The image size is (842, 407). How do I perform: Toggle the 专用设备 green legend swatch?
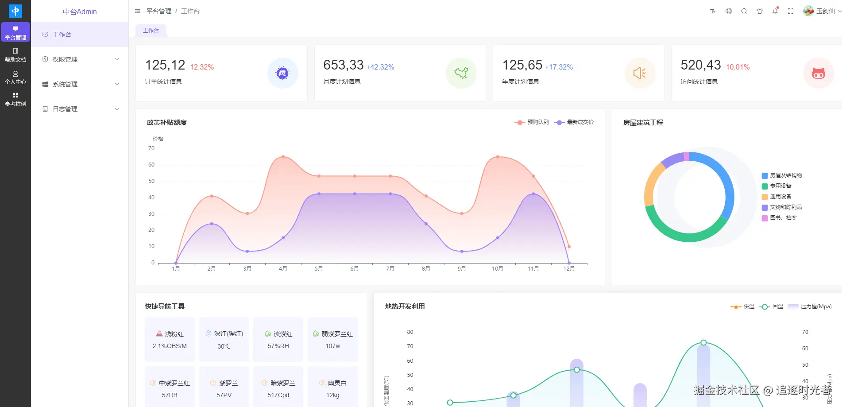[x=765, y=186]
